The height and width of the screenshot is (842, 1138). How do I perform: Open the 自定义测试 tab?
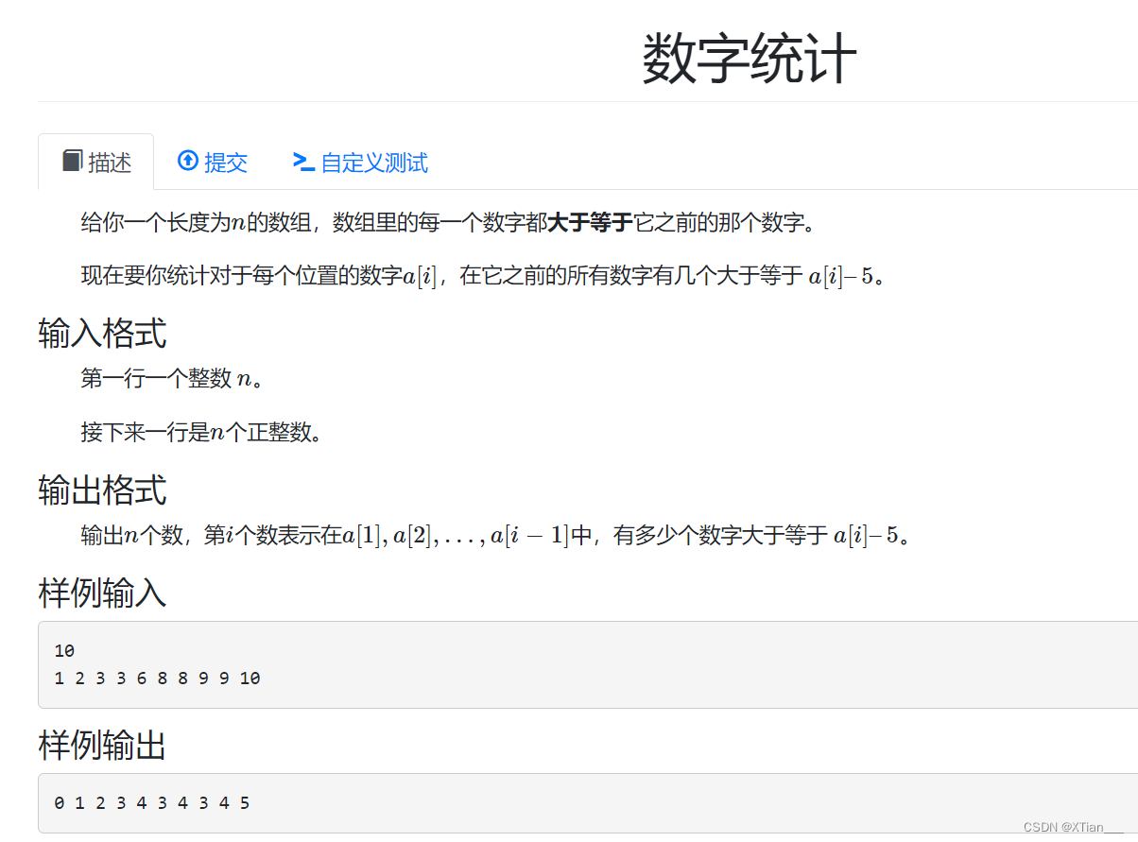360,162
